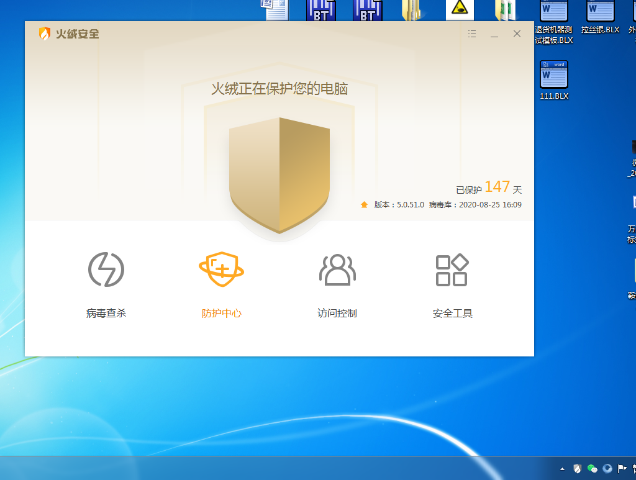Image resolution: width=636 pixels, height=480 pixels.
Task: Click the 火绒正在保护您的电脑 status heading
Action: pyautogui.click(x=279, y=89)
